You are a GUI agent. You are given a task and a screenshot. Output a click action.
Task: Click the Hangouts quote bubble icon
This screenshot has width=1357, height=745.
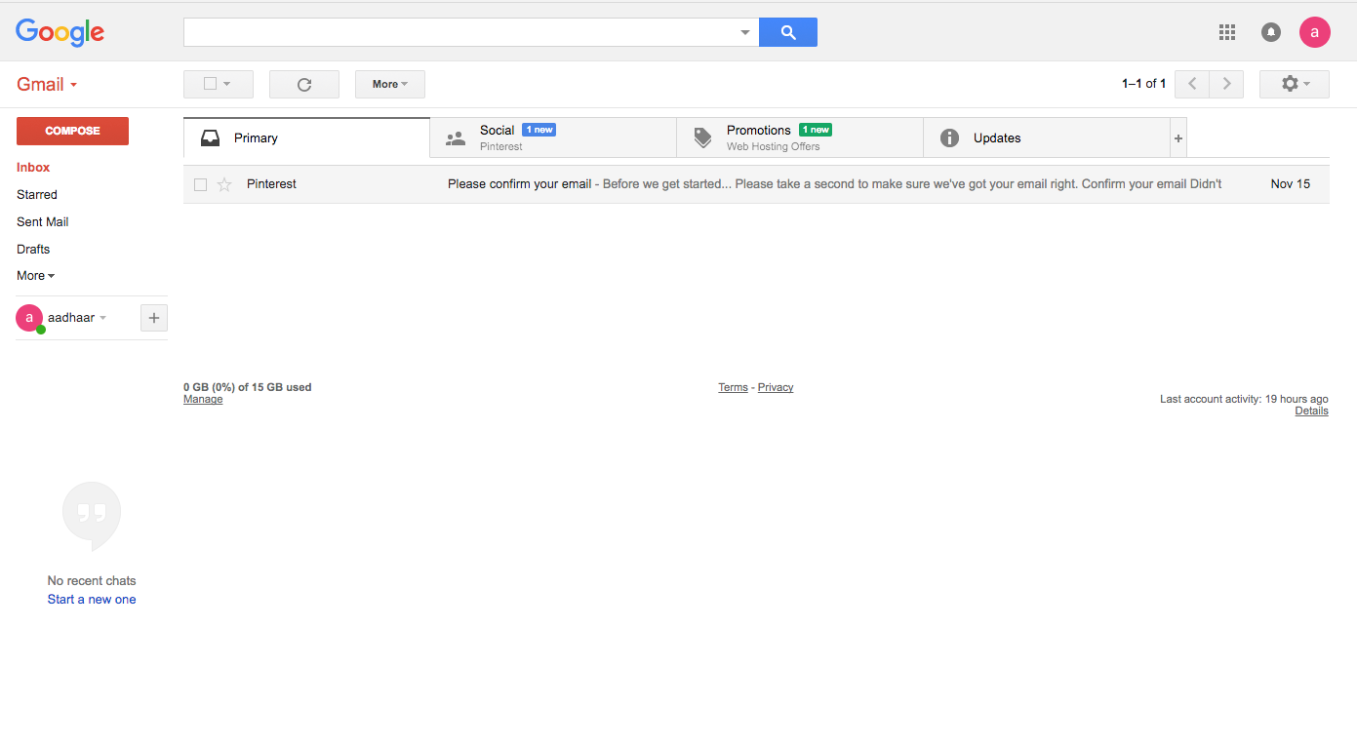(x=92, y=516)
